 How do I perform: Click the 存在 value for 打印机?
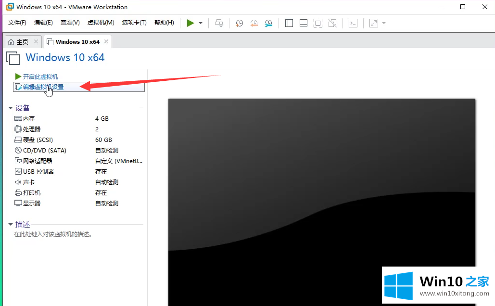(x=101, y=192)
